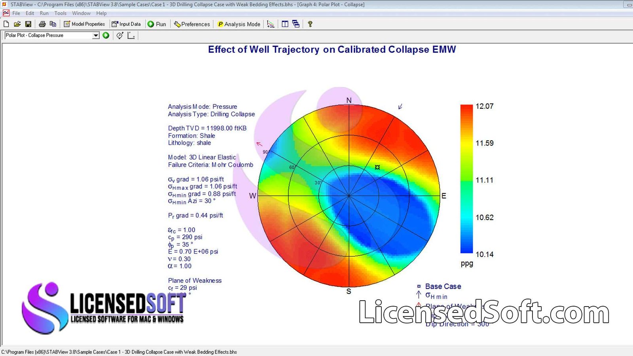Viewport: 633px width, 356px height.
Task: Open the Tools menu
Action: [x=61, y=13]
